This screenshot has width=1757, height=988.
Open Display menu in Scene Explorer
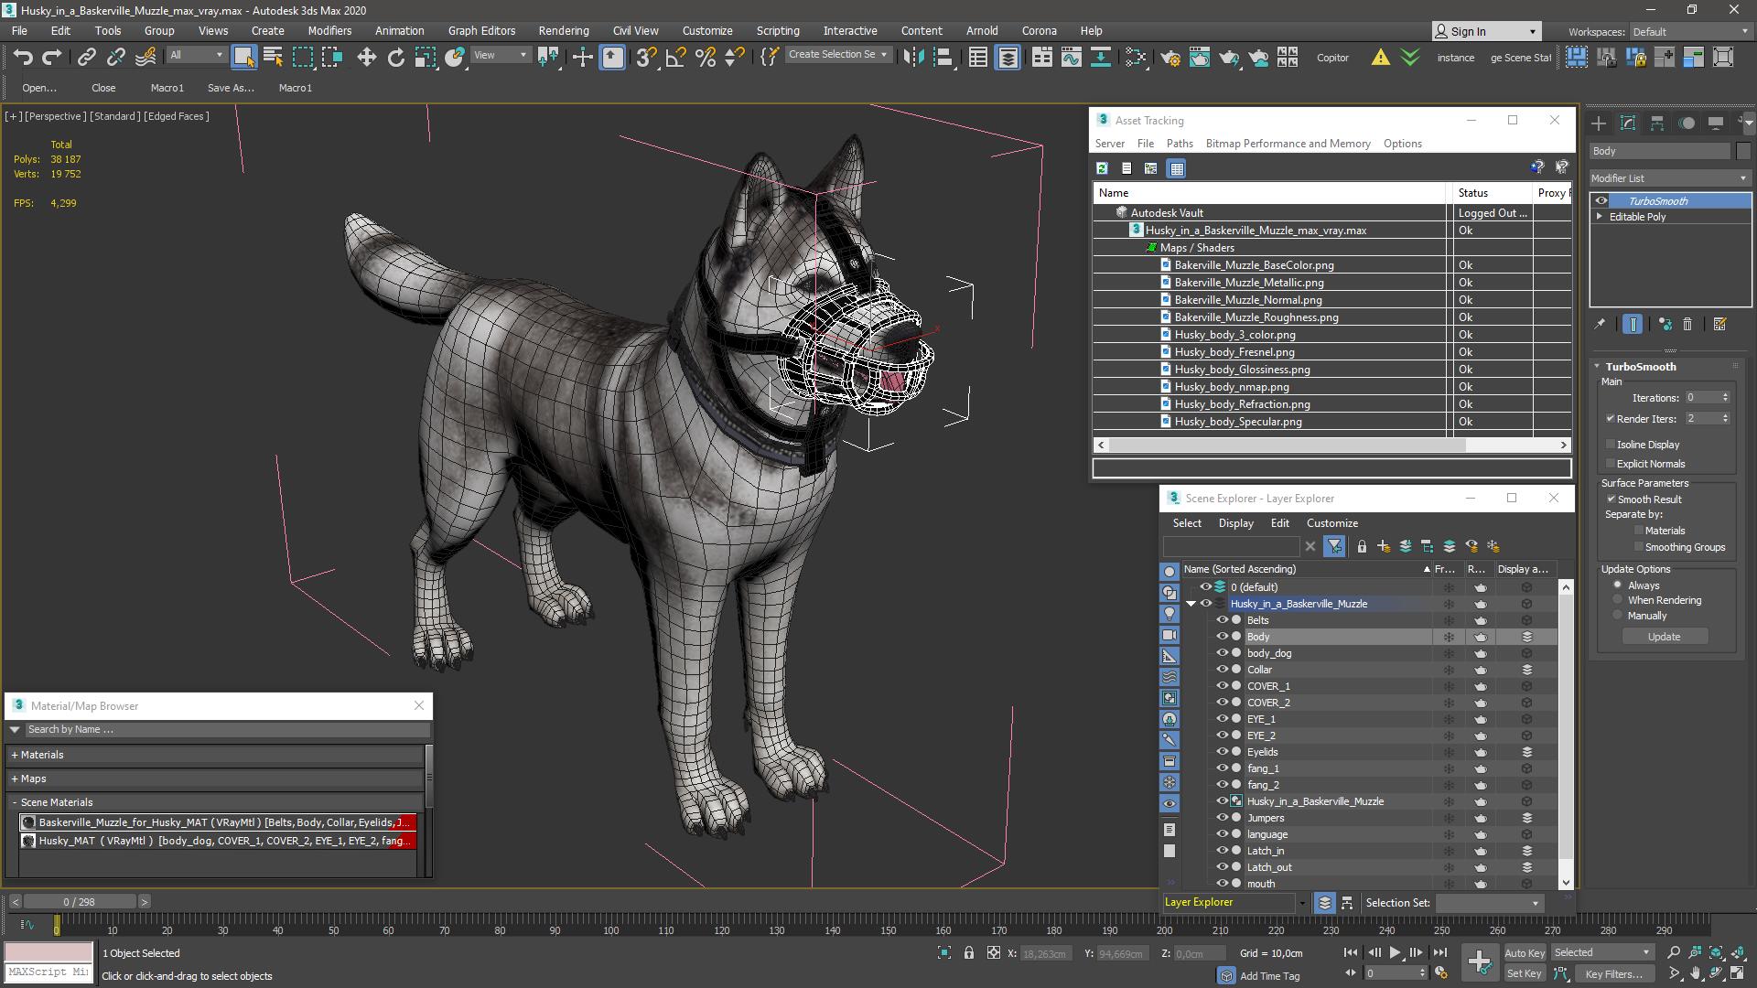(1235, 523)
